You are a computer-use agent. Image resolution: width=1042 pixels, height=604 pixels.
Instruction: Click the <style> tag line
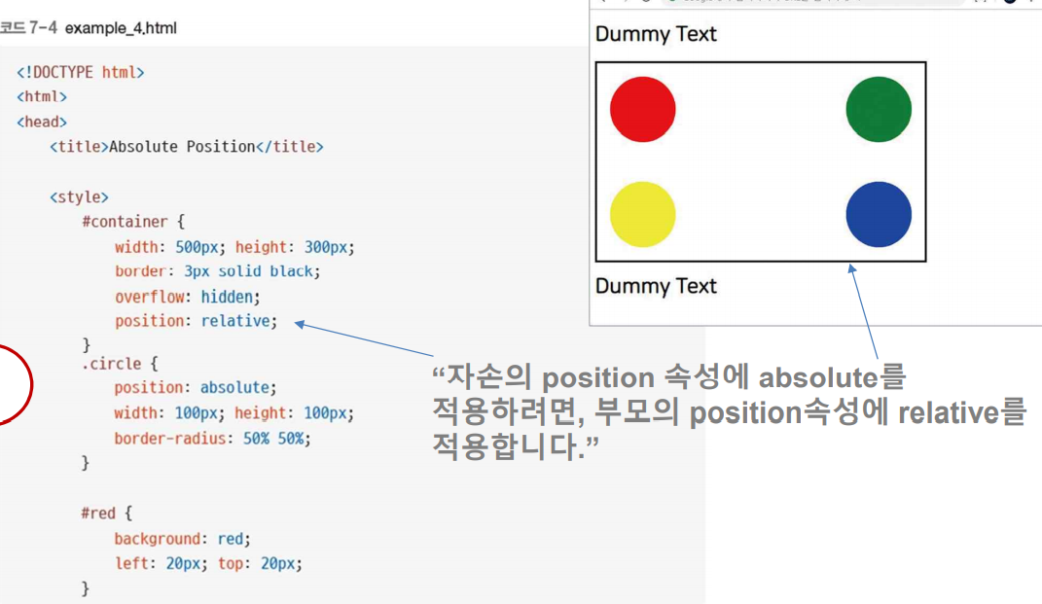point(79,196)
